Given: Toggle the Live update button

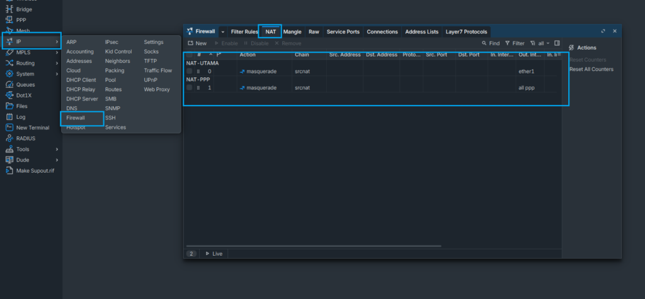Looking at the screenshot, I should click(x=214, y=254).
